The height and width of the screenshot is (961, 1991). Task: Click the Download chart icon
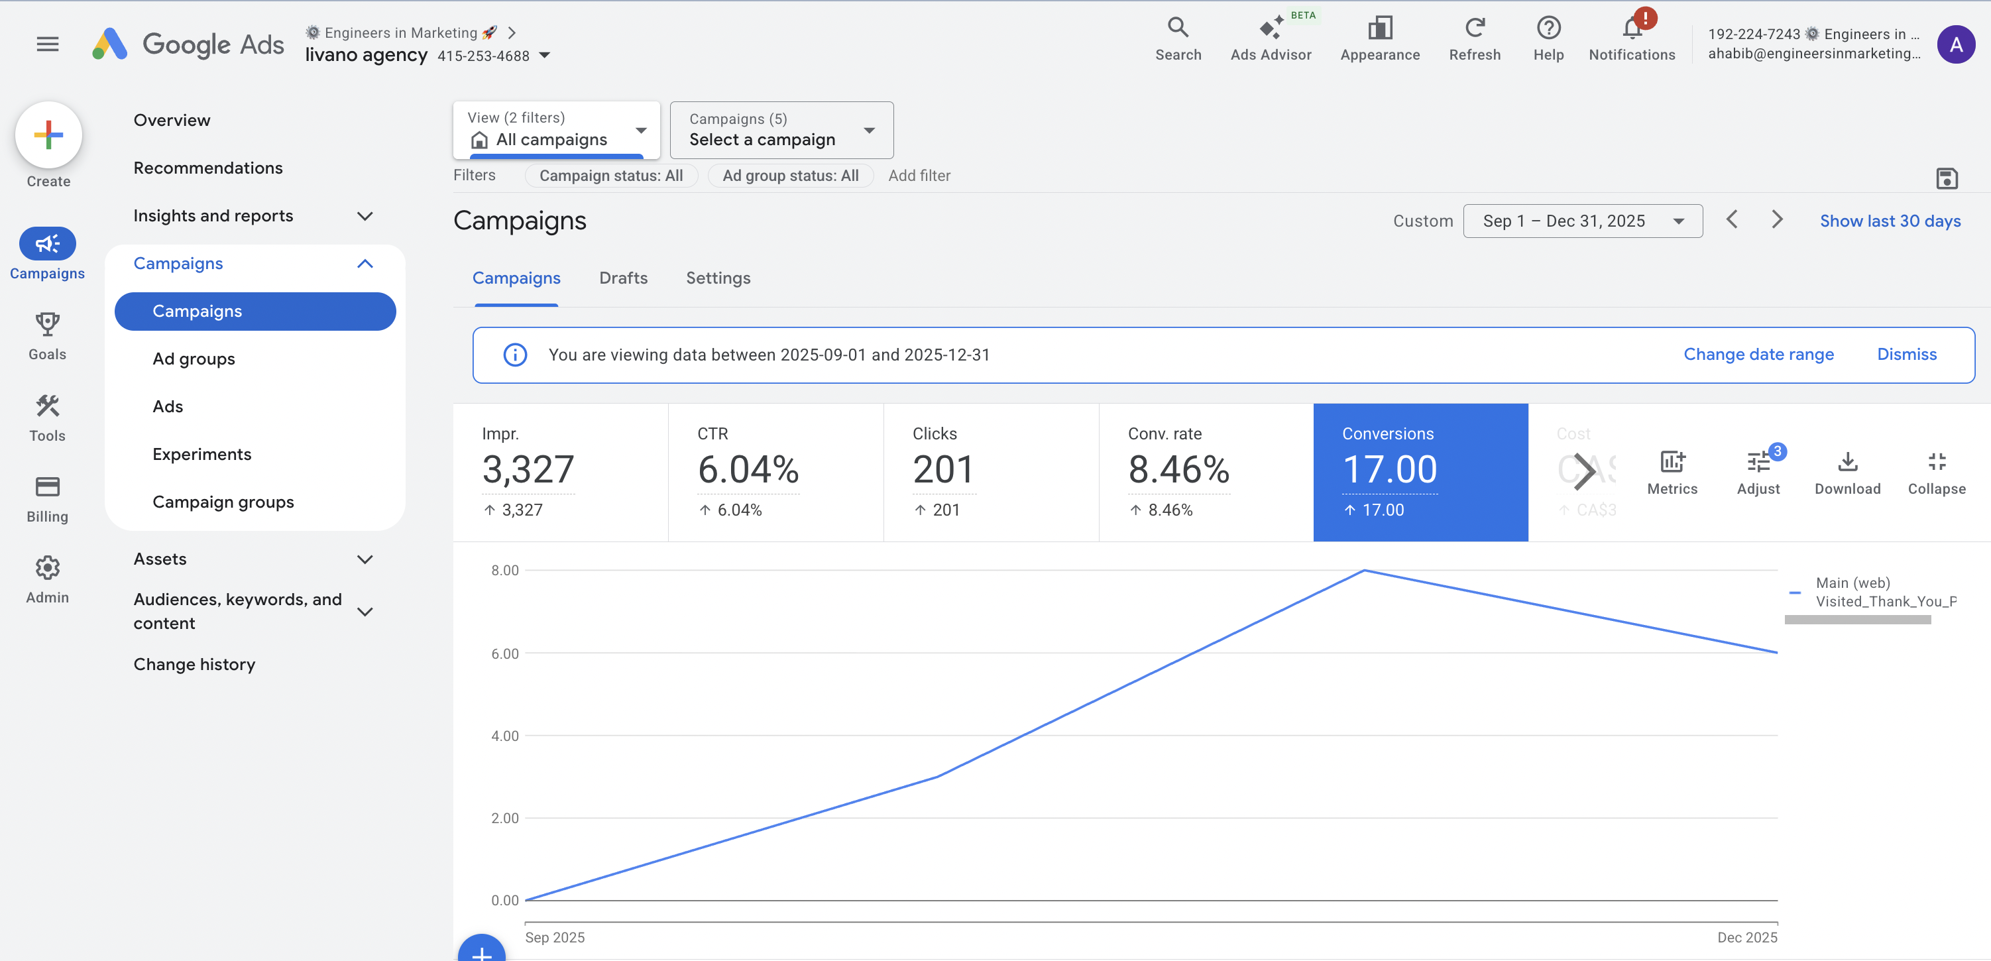1847,472
